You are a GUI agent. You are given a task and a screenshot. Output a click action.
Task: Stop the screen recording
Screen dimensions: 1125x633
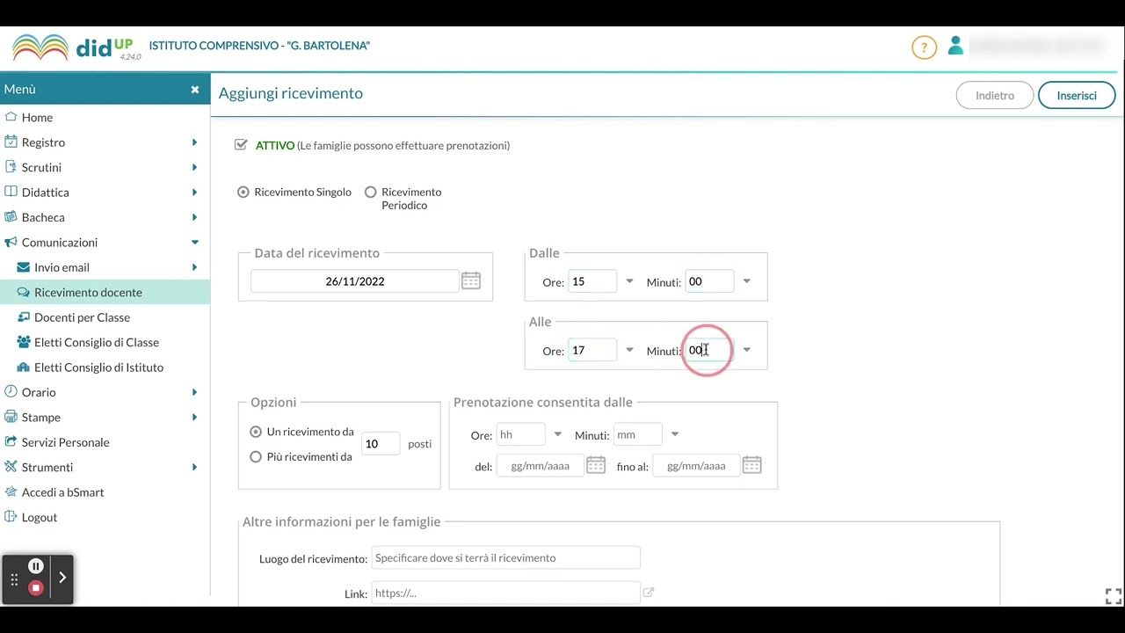click(x=36, y=588)
